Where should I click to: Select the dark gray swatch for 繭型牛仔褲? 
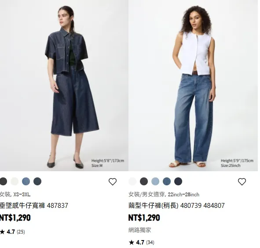coord(144,181)
